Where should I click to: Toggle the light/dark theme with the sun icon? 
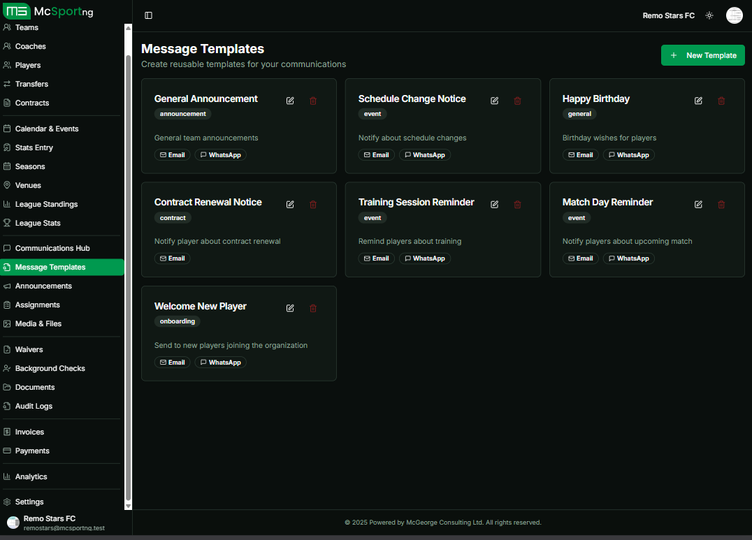(709, 15)
